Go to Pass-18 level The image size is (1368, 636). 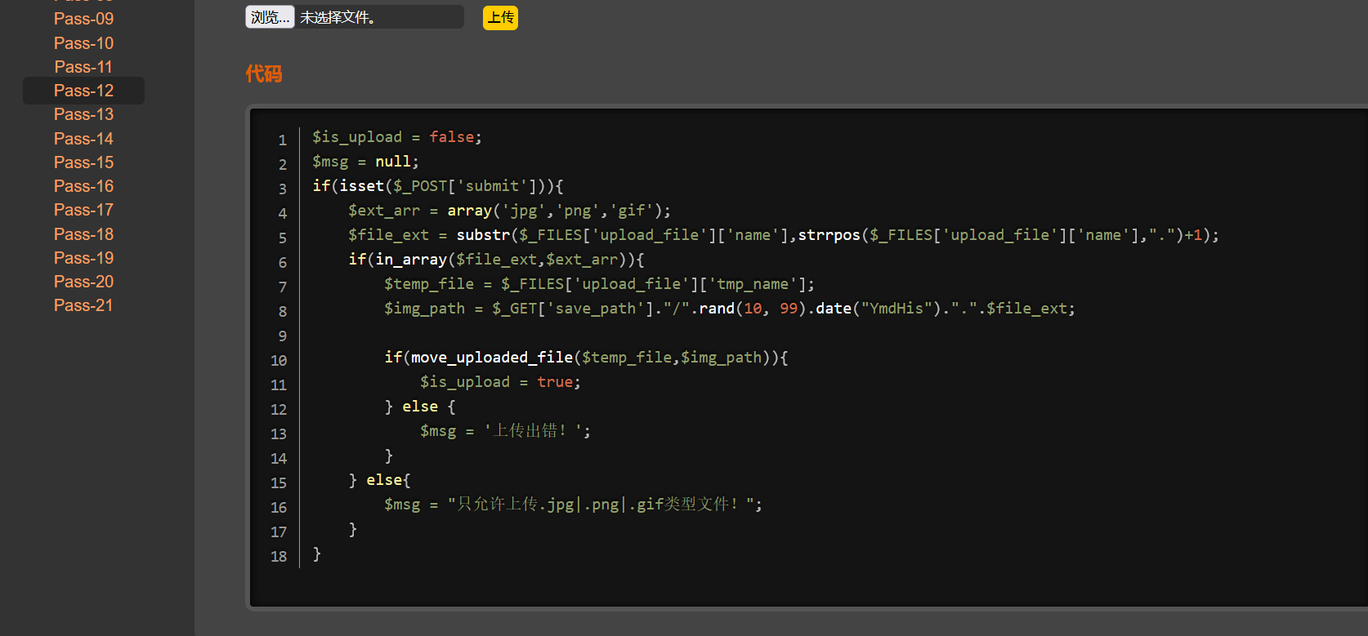click(83, 234)
